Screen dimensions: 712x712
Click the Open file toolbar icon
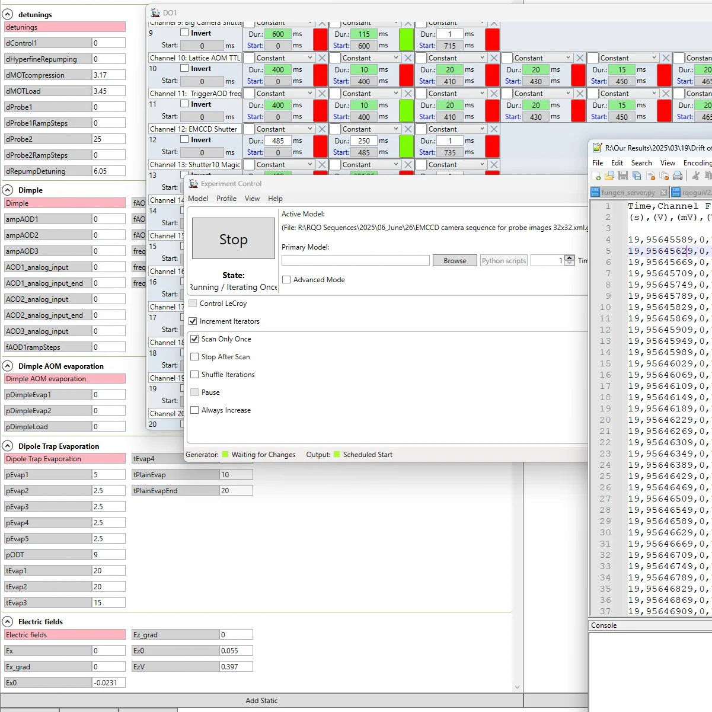point(609,176)
